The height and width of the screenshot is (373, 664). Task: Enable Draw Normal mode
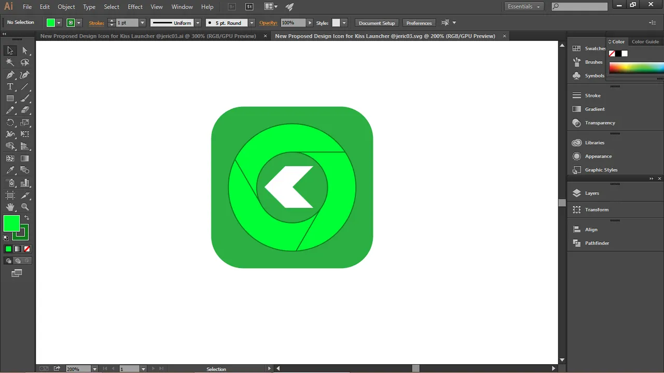(x=8, y=261)
